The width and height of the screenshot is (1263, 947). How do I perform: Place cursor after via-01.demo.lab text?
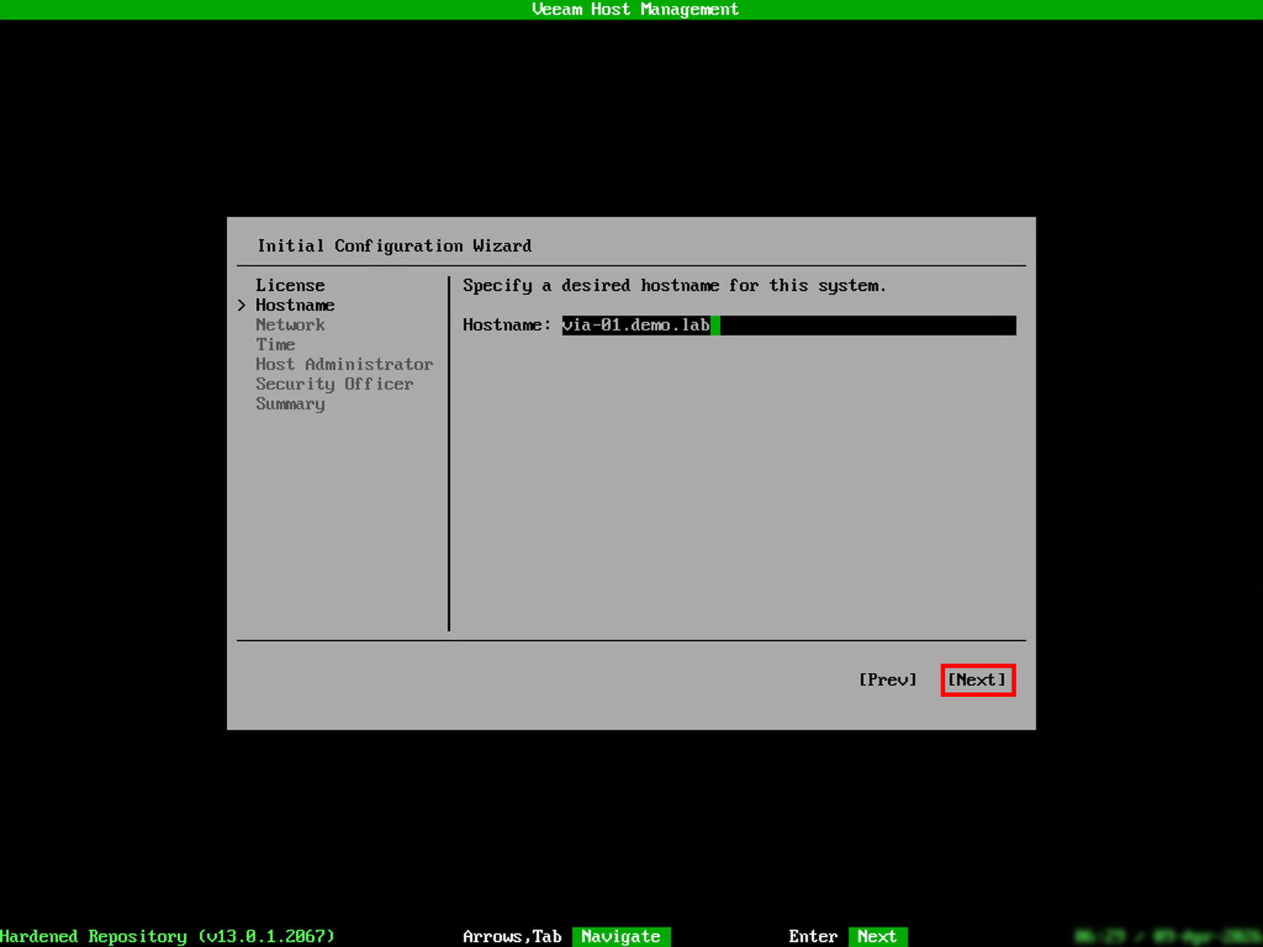click(715, 325)
